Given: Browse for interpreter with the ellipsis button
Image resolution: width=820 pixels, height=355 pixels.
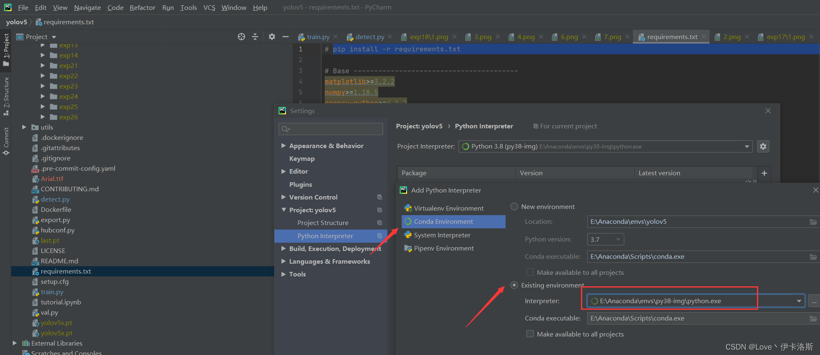Looking at the screenshot, I should click(x=814, y=301).
